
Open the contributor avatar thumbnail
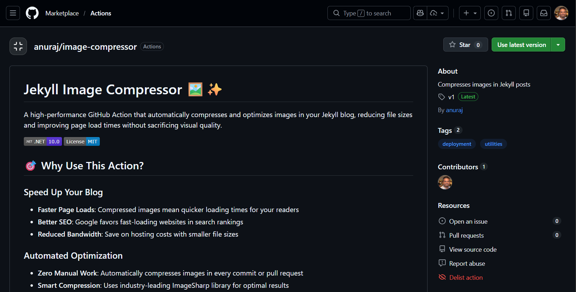point(445,182)
